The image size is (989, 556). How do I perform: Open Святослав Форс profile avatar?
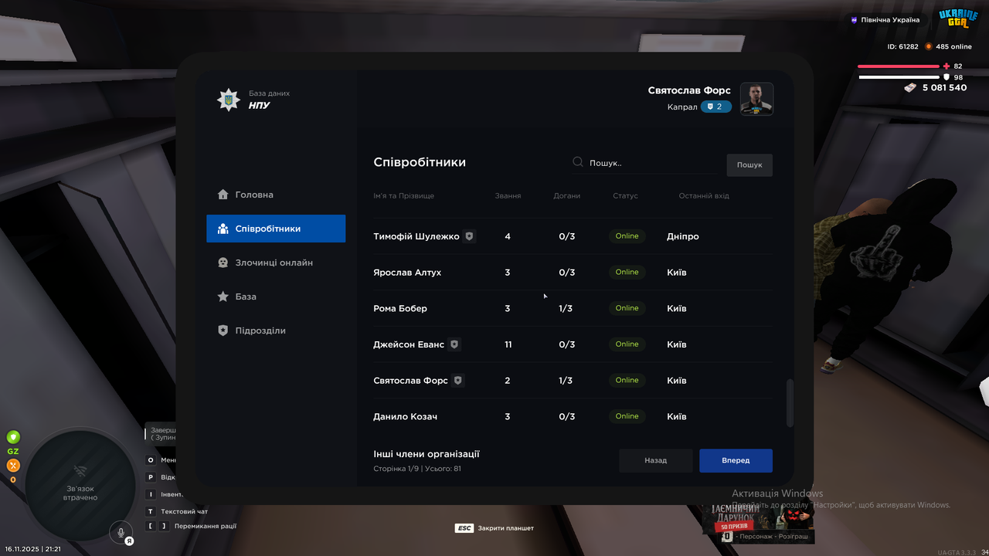[x=756, y=99]
